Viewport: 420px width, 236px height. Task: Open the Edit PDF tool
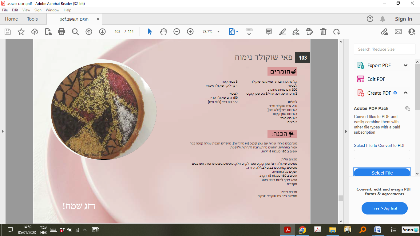(376, 79)
